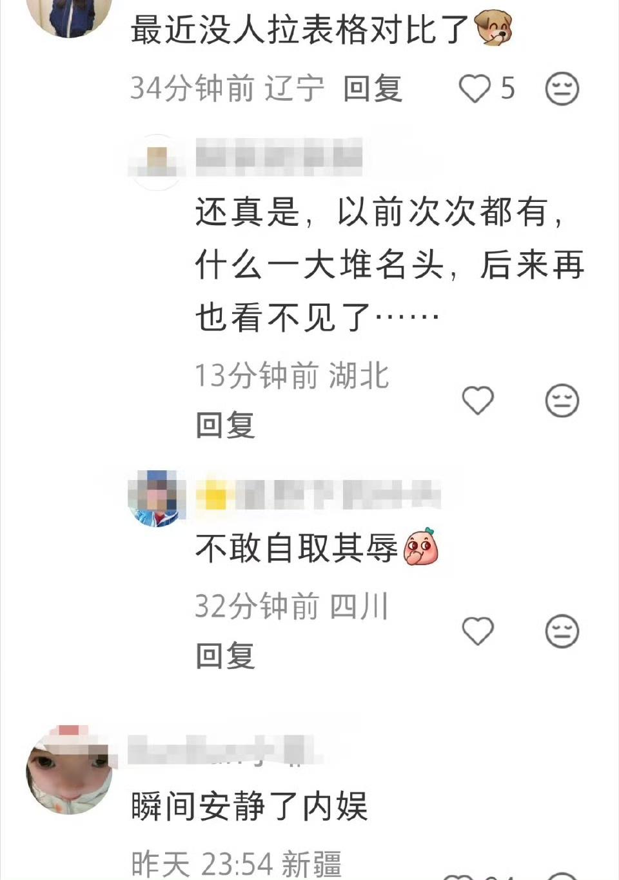Reply to the Hubei comment
This screenshot has width=619, height=880.
[x=226, y=425]
